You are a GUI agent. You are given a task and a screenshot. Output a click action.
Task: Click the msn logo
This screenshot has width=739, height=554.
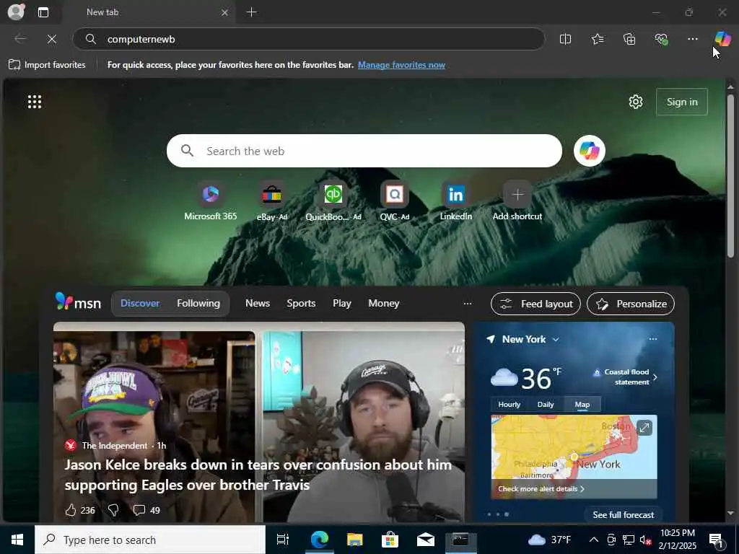coord(78,302)
